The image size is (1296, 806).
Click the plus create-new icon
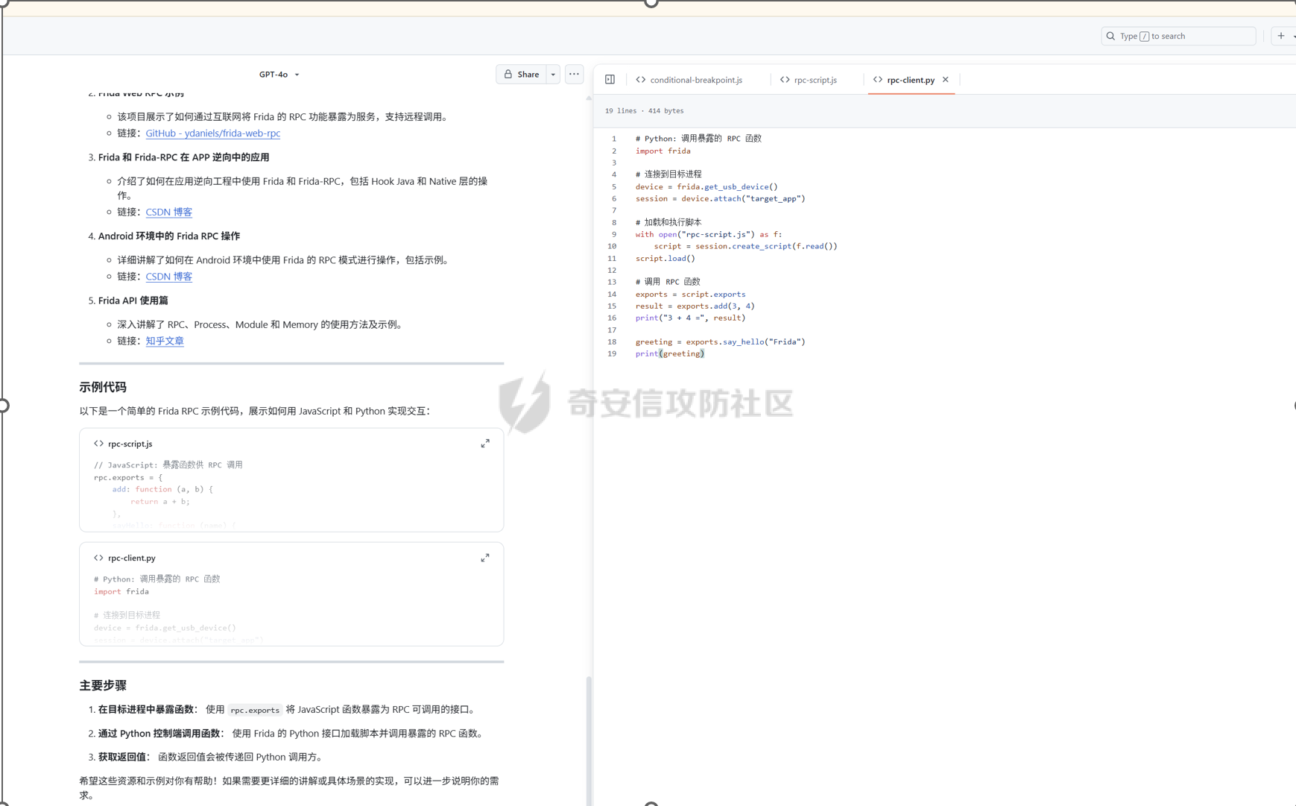[1281, 36]
